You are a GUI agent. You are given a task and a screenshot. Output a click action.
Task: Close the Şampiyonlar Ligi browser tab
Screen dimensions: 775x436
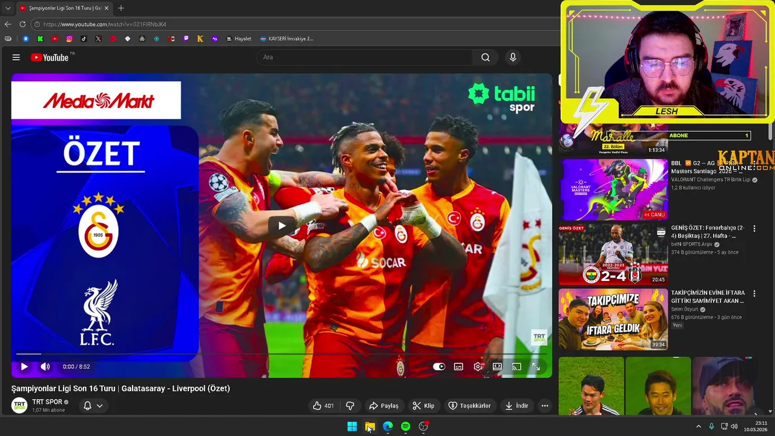coord(107,8)
